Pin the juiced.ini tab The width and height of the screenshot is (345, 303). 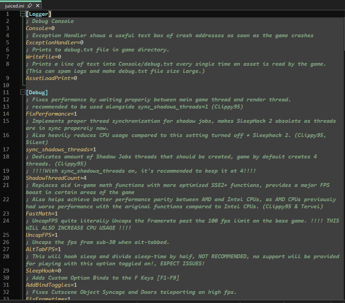pos(30,6)
